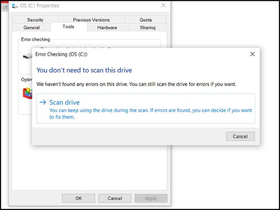Viewport: 280px width, 210px height.
Task: Click the Scan drive description text
Action: point(150,114)
